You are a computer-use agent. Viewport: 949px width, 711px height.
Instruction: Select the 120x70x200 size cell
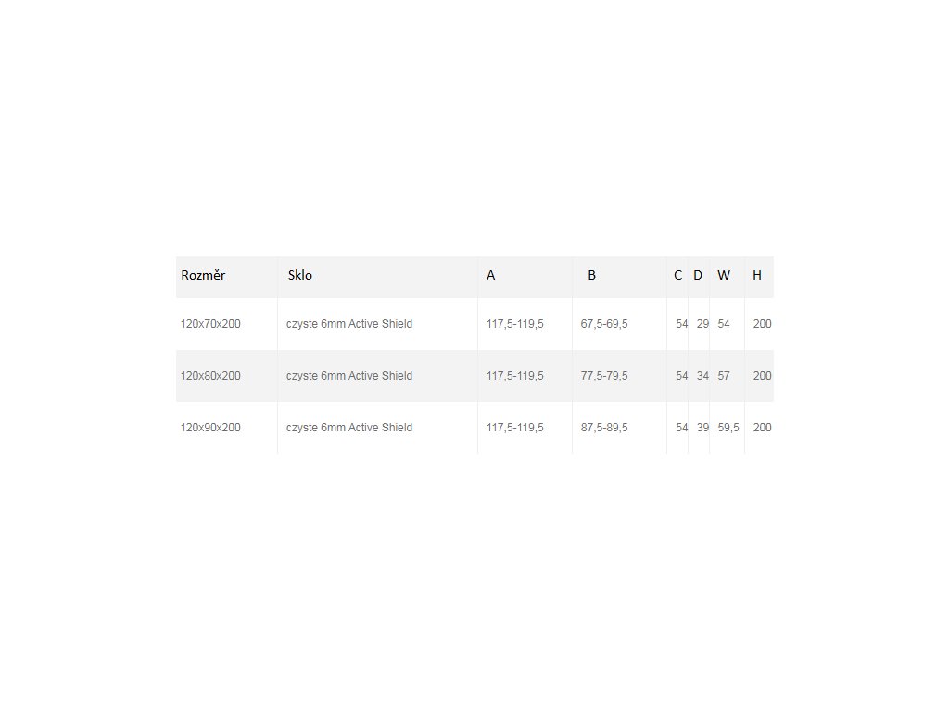(x=210, y=324)
